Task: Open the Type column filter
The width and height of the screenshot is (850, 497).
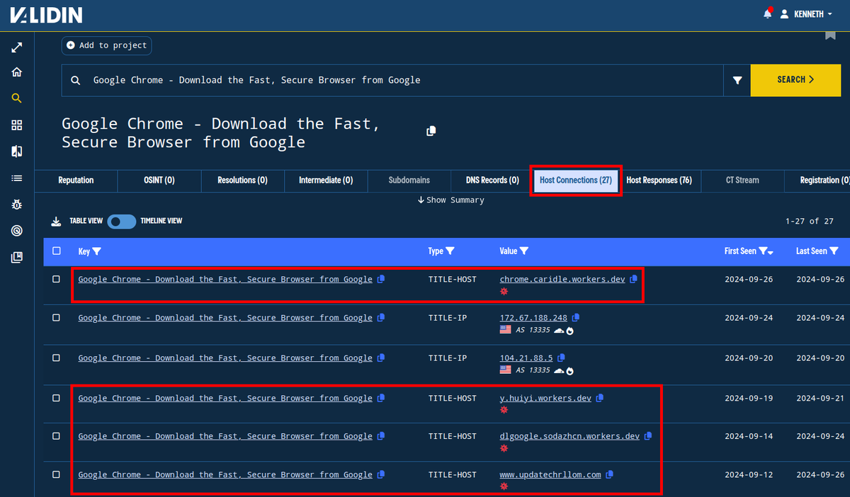Action: click(x=450, y=251)
